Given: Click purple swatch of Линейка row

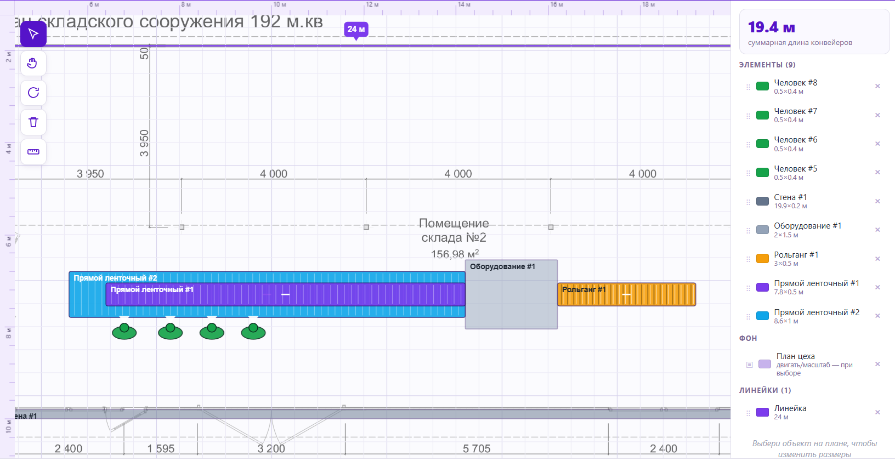Looking at the screenshot, I should tap(762, 412).
